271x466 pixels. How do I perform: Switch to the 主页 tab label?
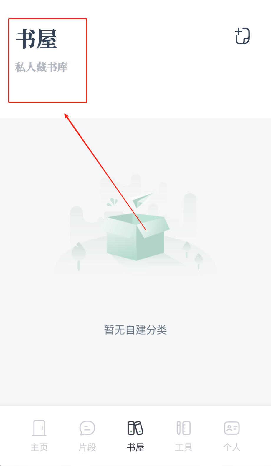tap(39, 447)
